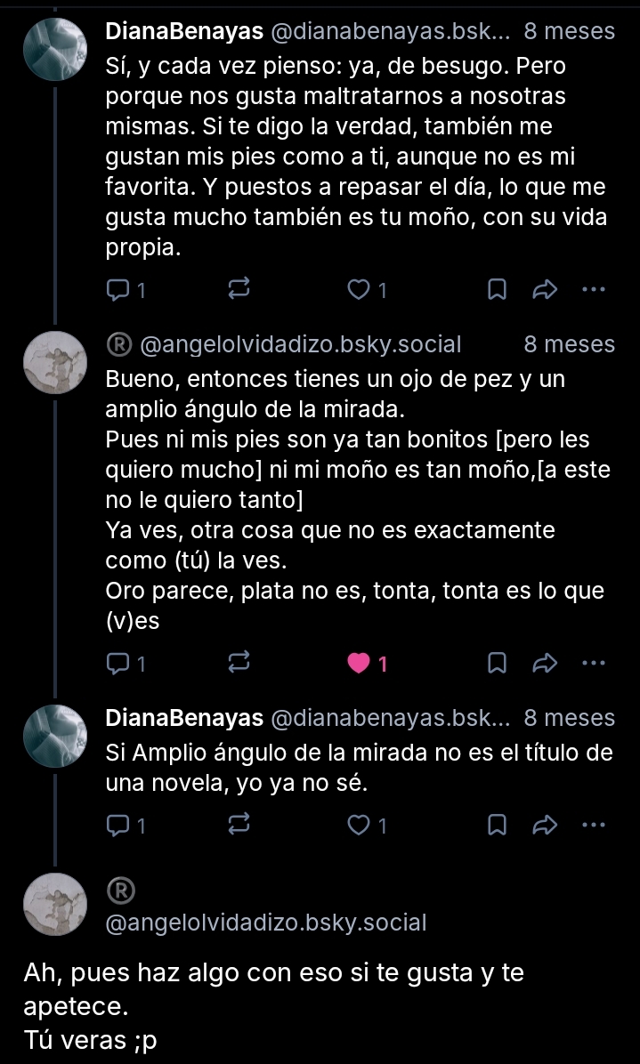Screen dimensions: 640x1064
Task: Repost DianaBenayas' first post about besugo
Action: pyautogui.click(x=239, y=289)
